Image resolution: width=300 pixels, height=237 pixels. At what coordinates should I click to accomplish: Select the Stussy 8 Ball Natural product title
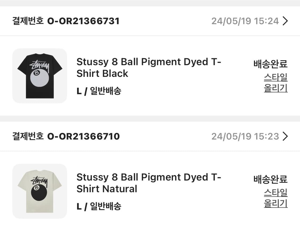(x=149, y=183)
